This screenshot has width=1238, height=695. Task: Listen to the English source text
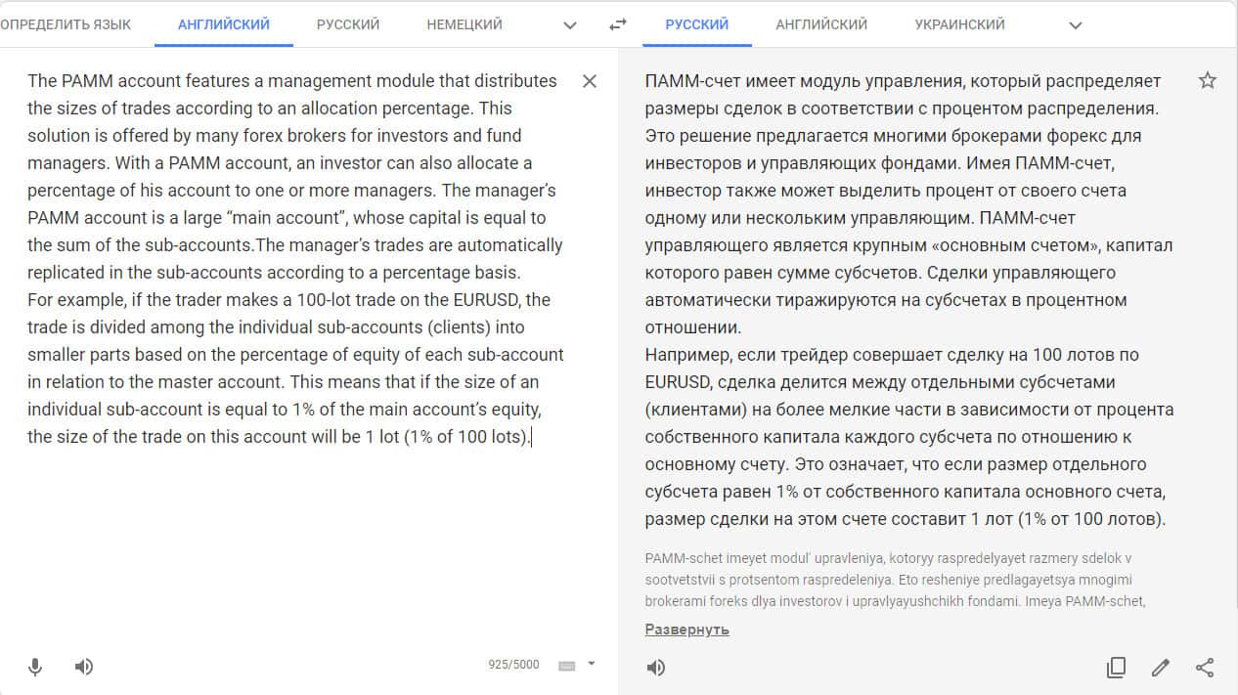click(84, 667)
